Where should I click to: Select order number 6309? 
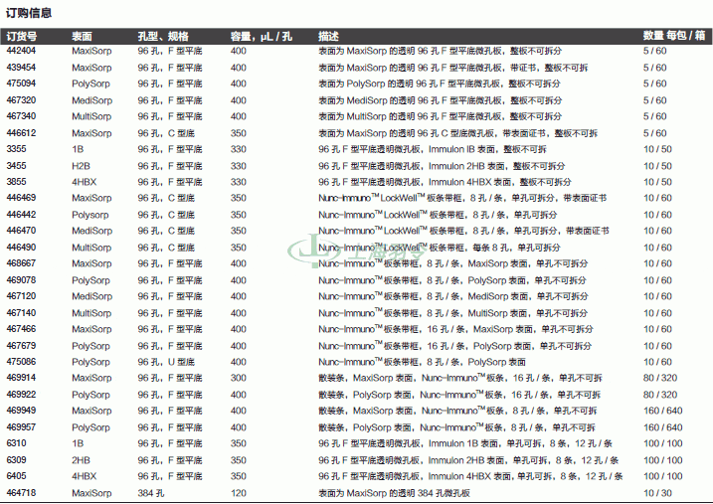tap(16, 460)
